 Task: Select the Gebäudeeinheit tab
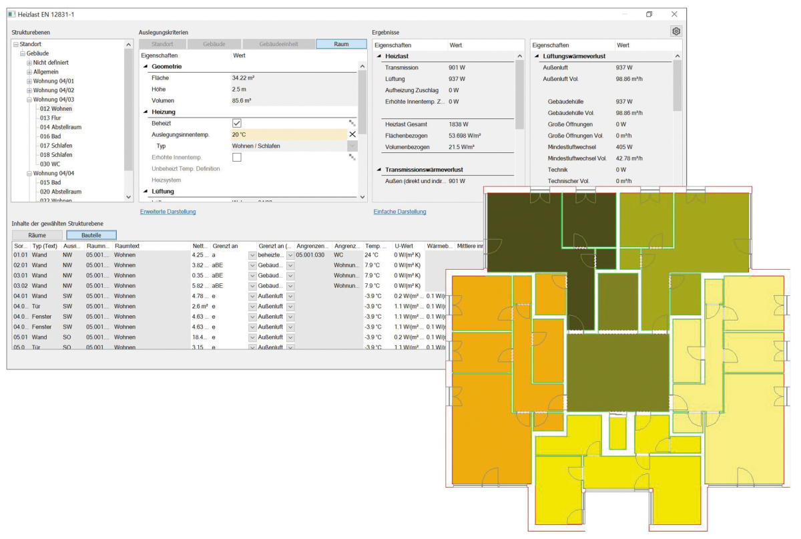point(278,44)
